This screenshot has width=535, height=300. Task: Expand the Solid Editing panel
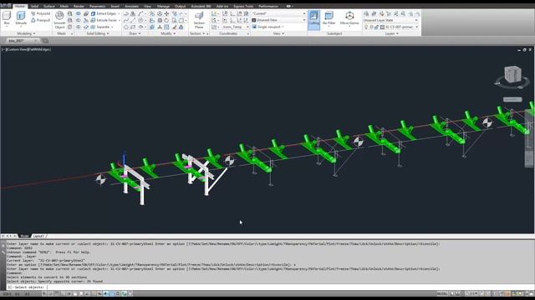(x=98, y=33)
